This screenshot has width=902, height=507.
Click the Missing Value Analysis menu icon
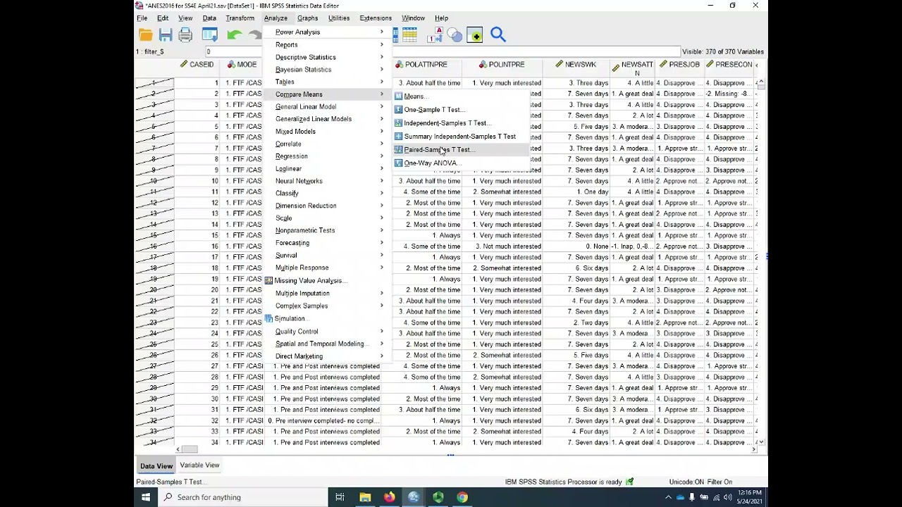coord(268,280)
